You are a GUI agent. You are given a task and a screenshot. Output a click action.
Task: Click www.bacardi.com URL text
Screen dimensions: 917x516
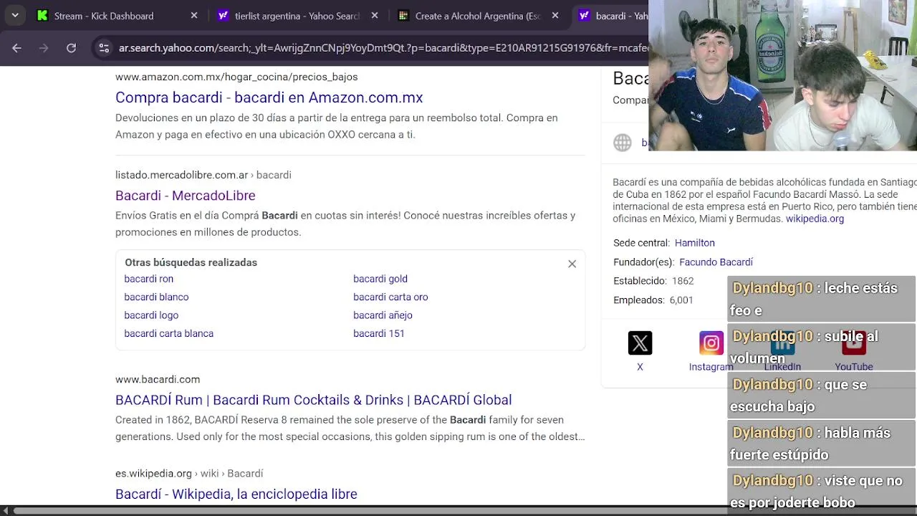158,379
